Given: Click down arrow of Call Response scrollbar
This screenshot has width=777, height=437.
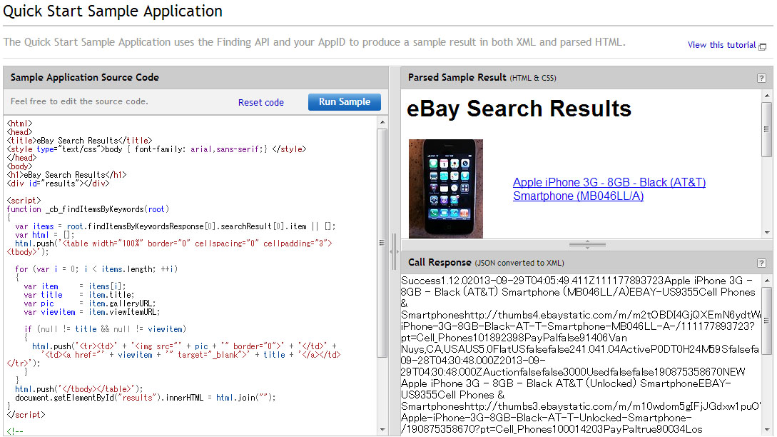Looking at the screenshot, I should pyautogui.click(x=766, y=430).
